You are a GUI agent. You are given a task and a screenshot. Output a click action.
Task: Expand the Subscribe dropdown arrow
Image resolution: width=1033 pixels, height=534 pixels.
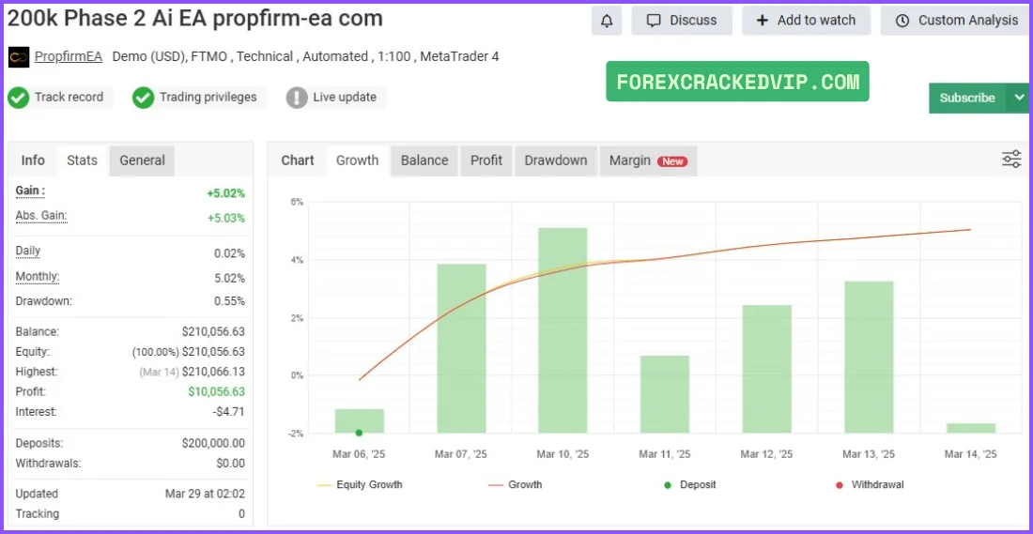pos(1018,98)
